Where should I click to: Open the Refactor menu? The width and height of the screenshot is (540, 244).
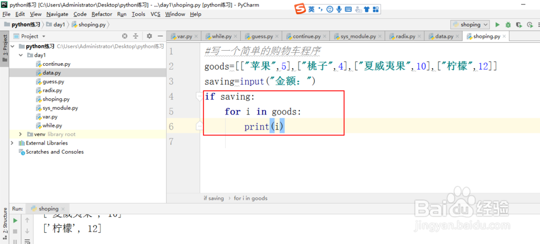pos(102,14)
